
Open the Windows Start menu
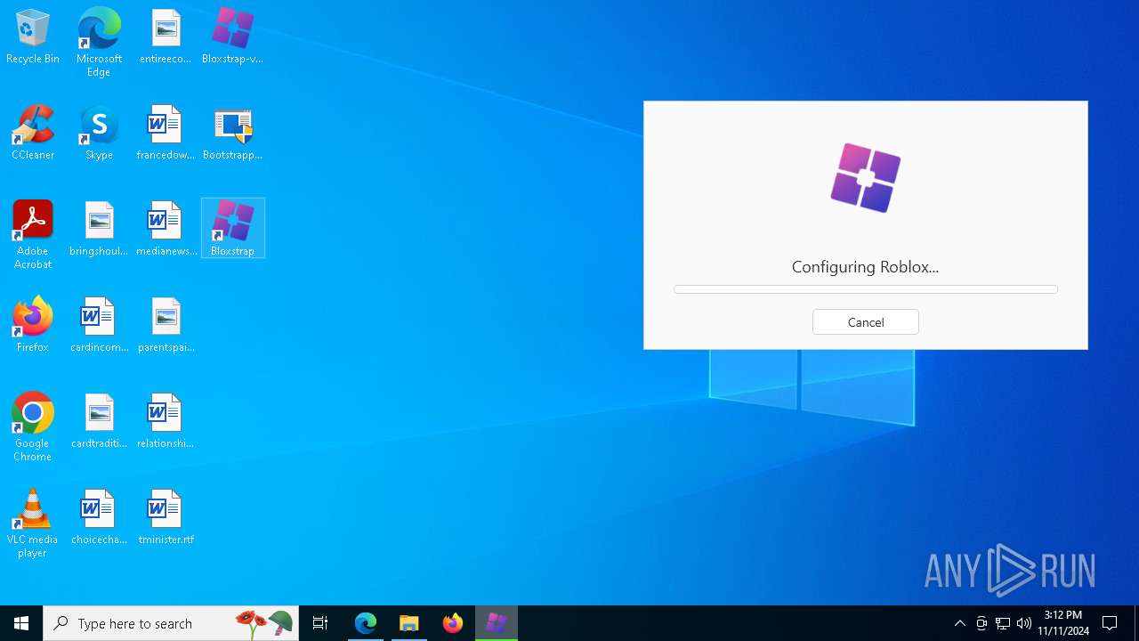(21, 623)
